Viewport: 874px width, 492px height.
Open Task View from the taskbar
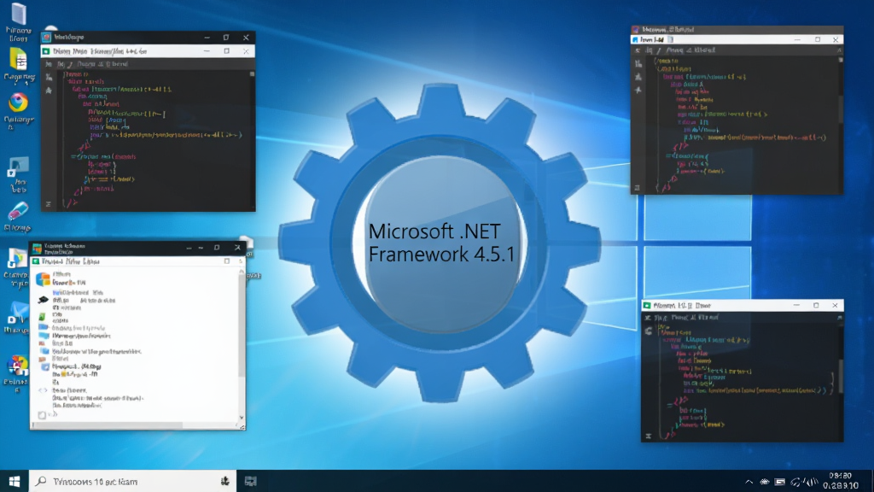251,481
